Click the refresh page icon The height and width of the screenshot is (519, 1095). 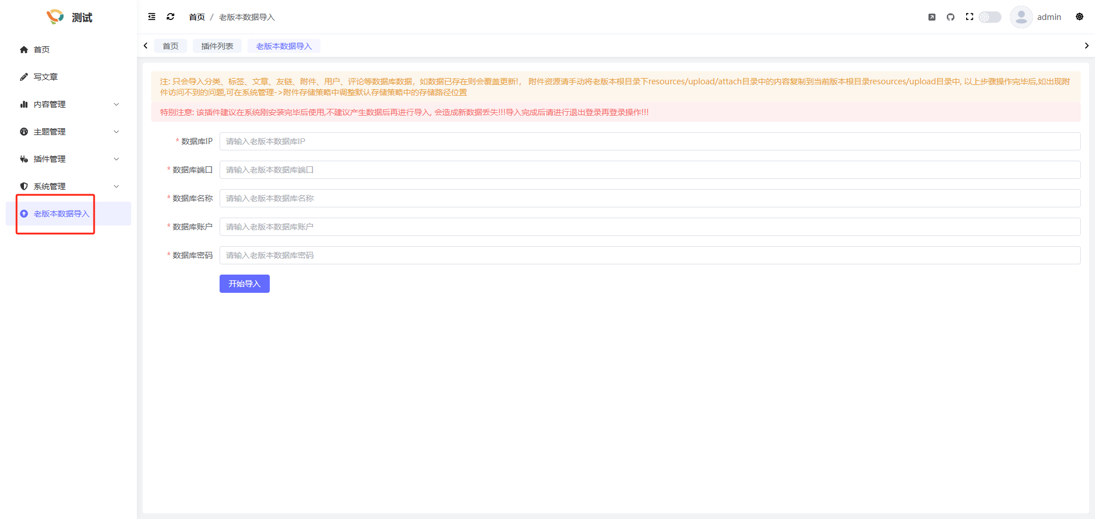pyautogui.click(x=171, y=17)
